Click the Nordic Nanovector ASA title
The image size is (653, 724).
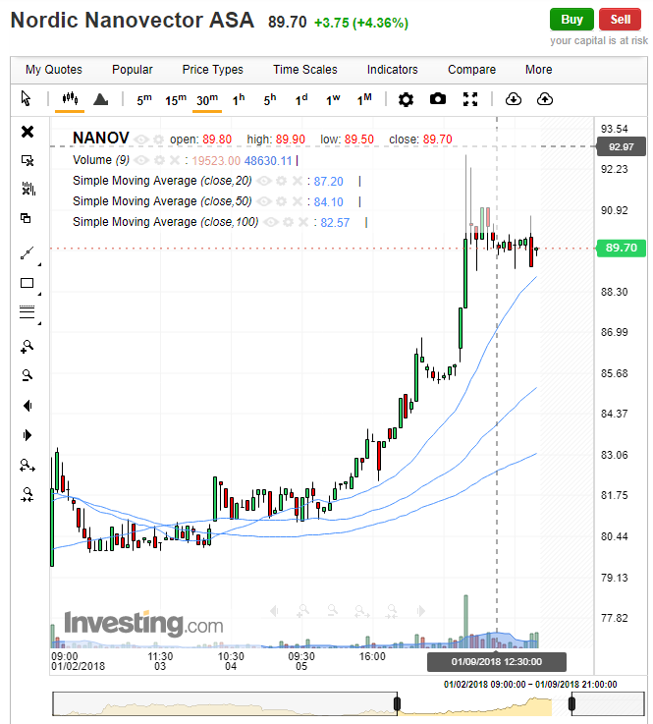pos(132,21)
